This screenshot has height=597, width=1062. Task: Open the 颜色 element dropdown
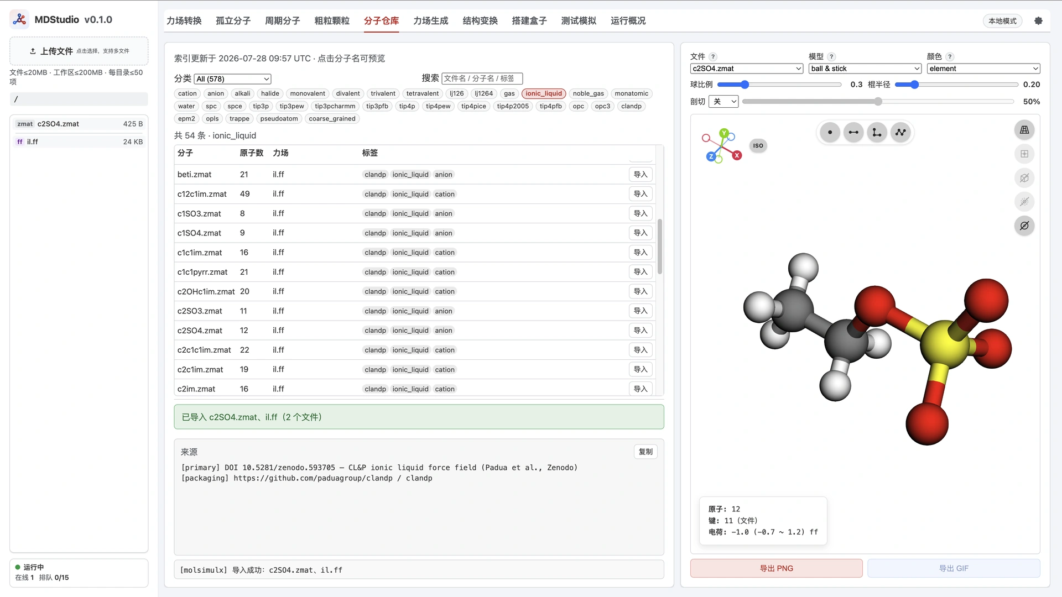pos(983,69)
